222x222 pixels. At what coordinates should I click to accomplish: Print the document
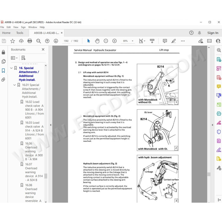(30, 41)
